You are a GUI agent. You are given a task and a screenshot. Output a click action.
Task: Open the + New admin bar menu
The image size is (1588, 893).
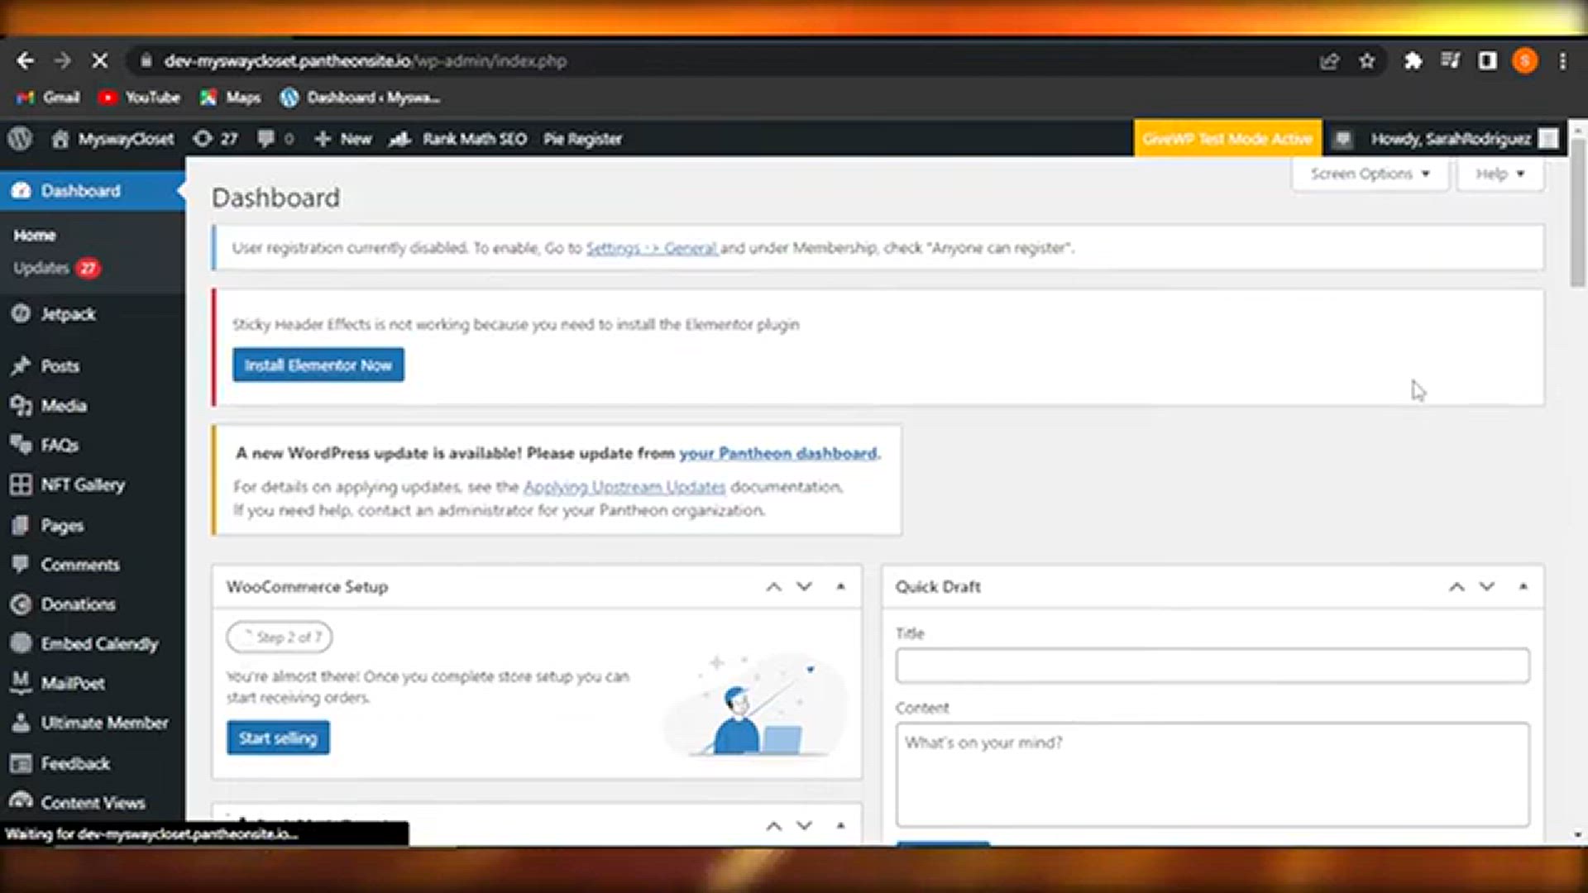click(343, 139)
